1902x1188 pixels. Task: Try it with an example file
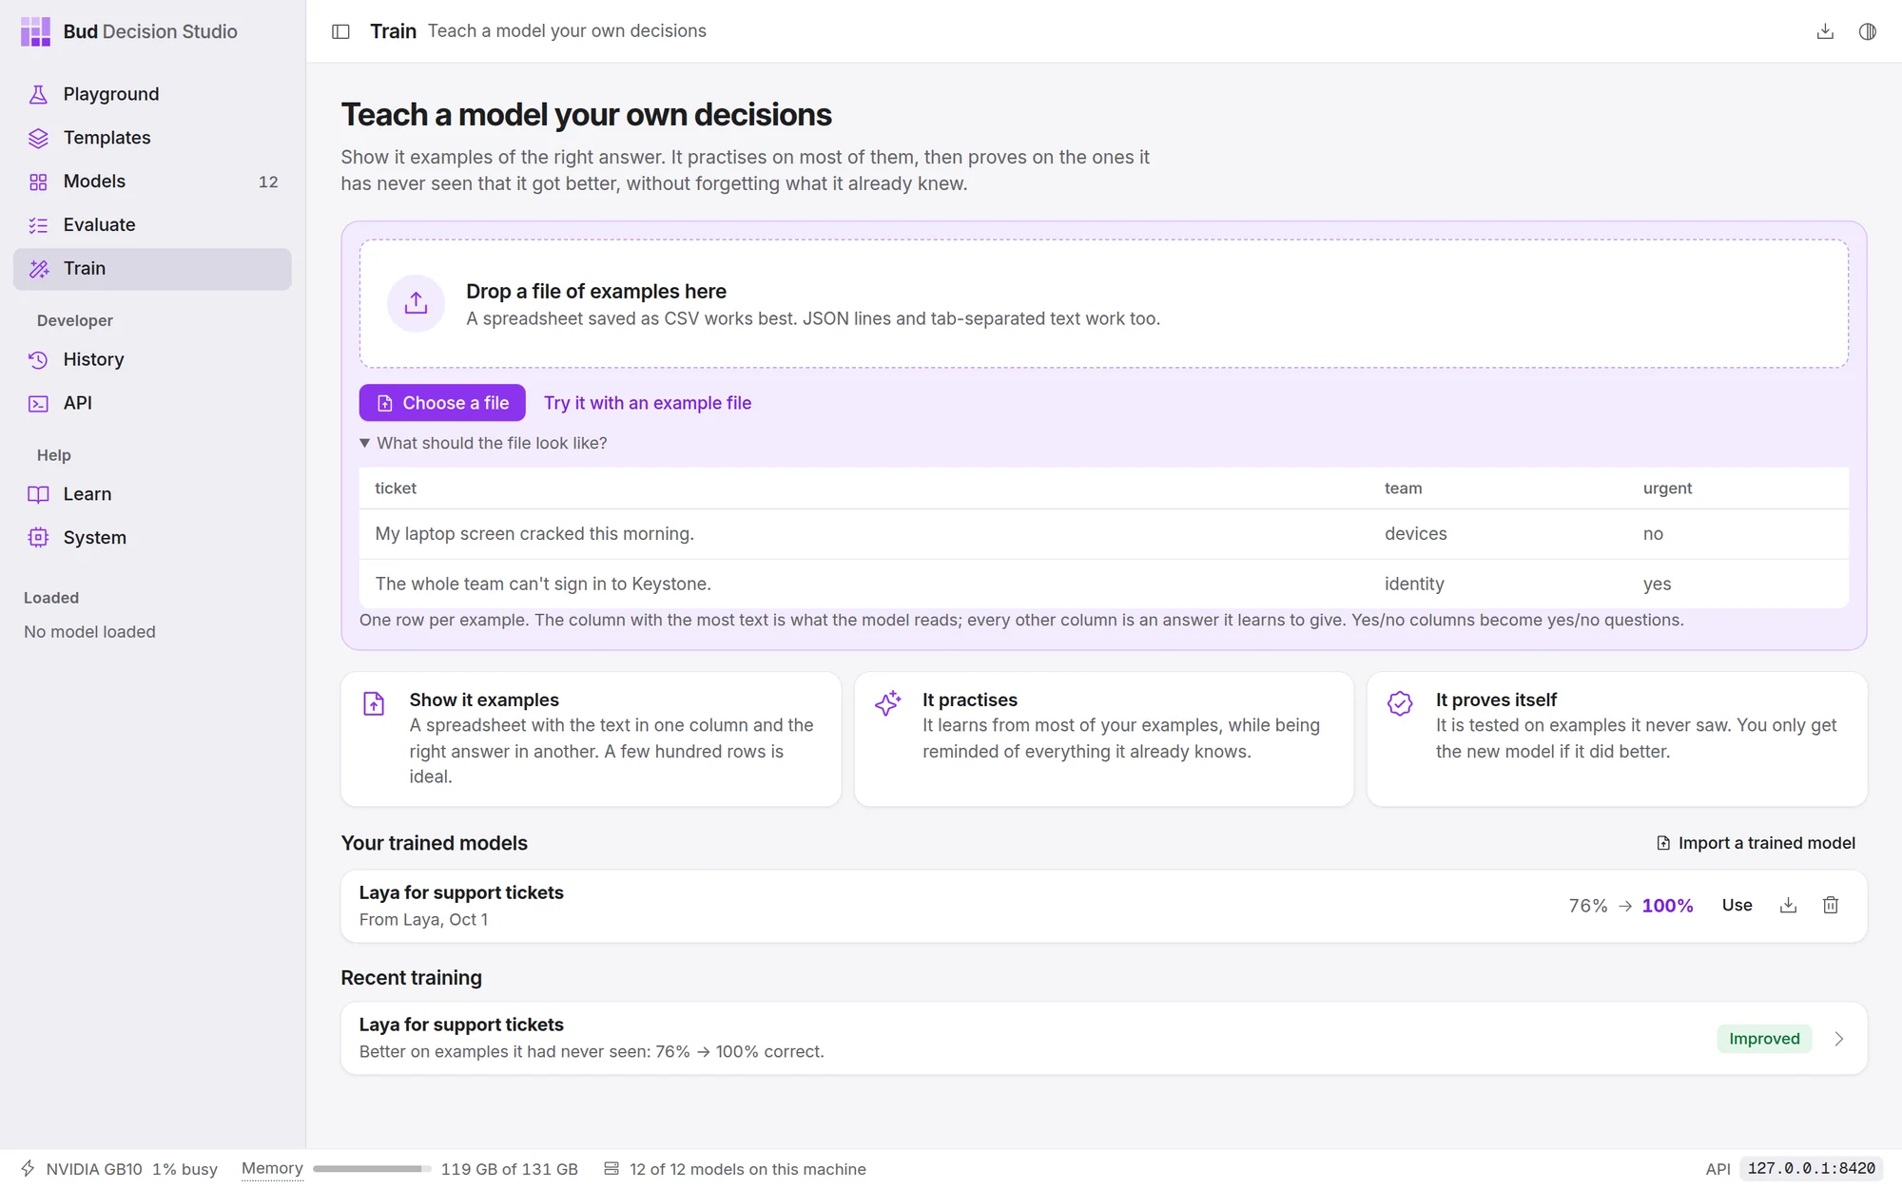pyautogui.click(x=648, y=403)
